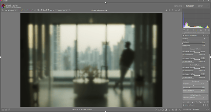Viewport: 211px width, 112px height.
Task: Open the 'other' views menu
Action: pos(200,6)
